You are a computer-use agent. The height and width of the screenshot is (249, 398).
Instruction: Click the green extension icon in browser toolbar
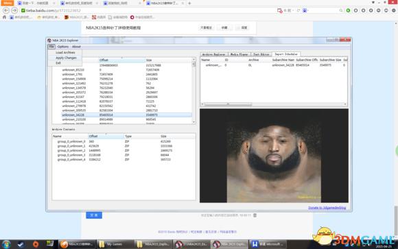(x=349, y=10)
